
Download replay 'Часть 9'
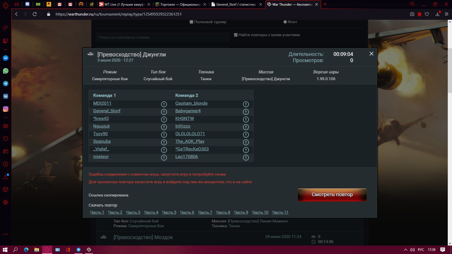point(241,212)
